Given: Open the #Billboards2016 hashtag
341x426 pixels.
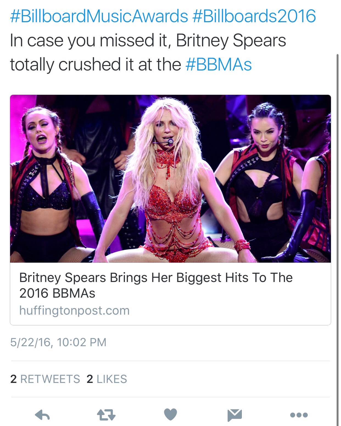Looking at the screenshot, I should click(254, 16).
